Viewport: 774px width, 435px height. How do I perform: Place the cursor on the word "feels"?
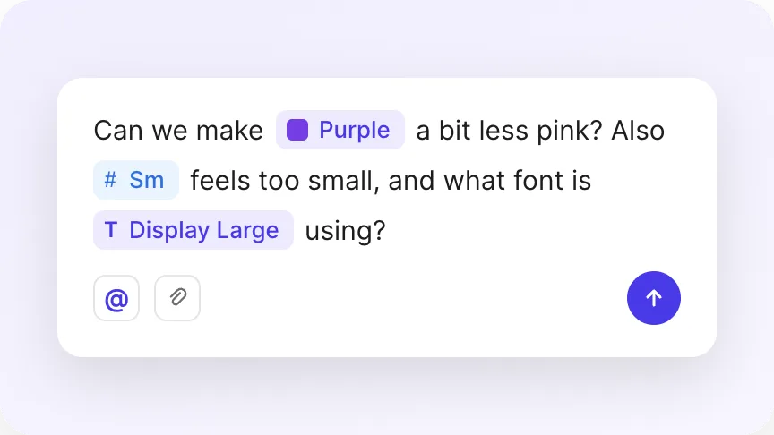220,181
